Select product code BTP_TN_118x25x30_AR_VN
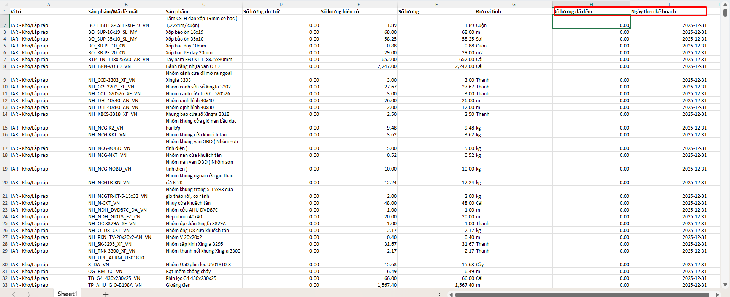The height and width of the screenshot is (297, 730). pos(126,60)
